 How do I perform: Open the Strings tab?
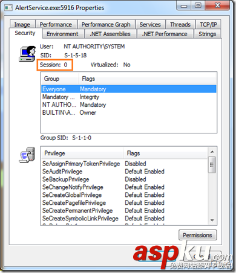207,34
